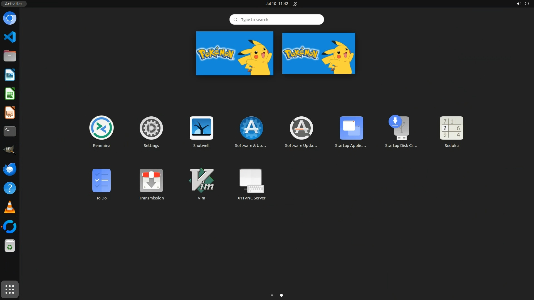
Task: Select the left Pokémon workspace thumbnail
Action: 234,53
